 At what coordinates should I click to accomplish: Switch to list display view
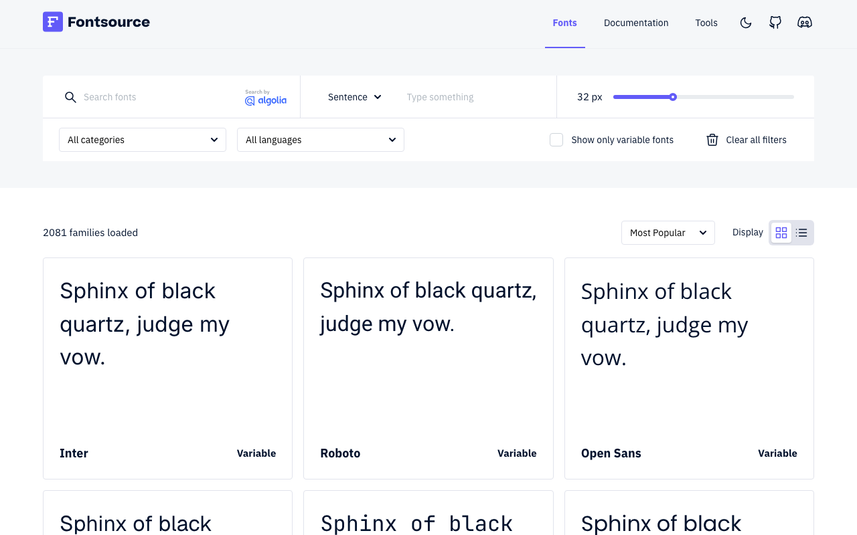801,233
